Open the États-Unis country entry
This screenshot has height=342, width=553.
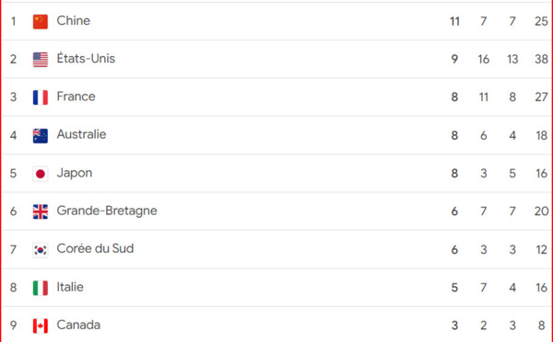pos(86,59)
